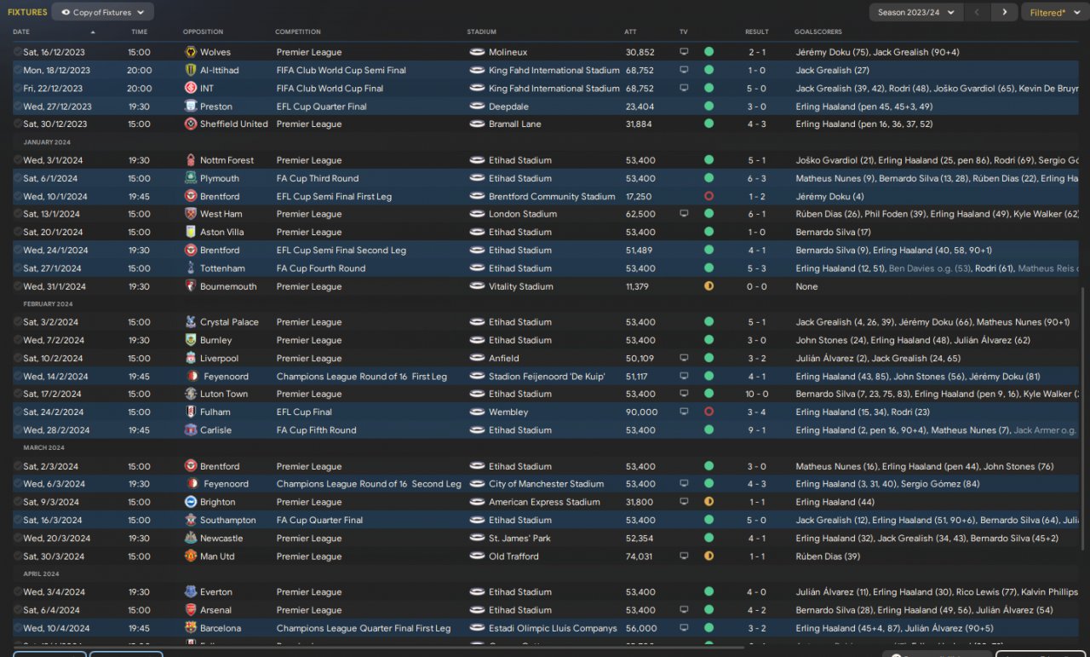Click the Burnley club crest
Image resolution: width=1090 pixels, height=657 pixels.
click(191, 340)
